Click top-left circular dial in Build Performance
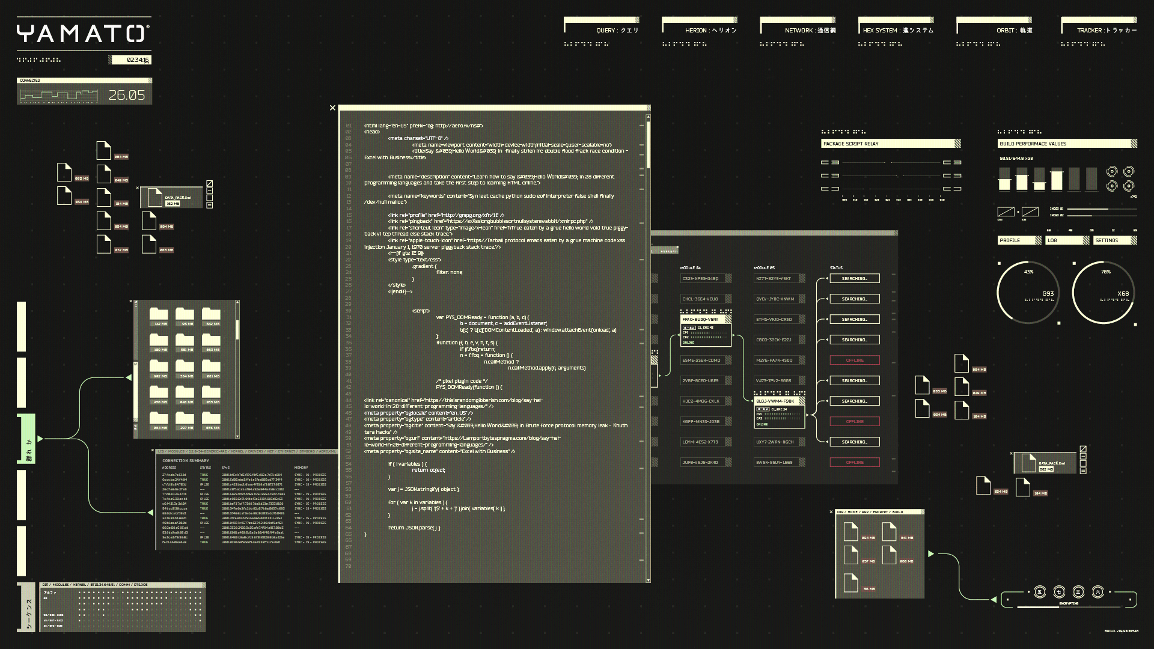This screenshot has height=649, width=1154. pos(1112,171)
